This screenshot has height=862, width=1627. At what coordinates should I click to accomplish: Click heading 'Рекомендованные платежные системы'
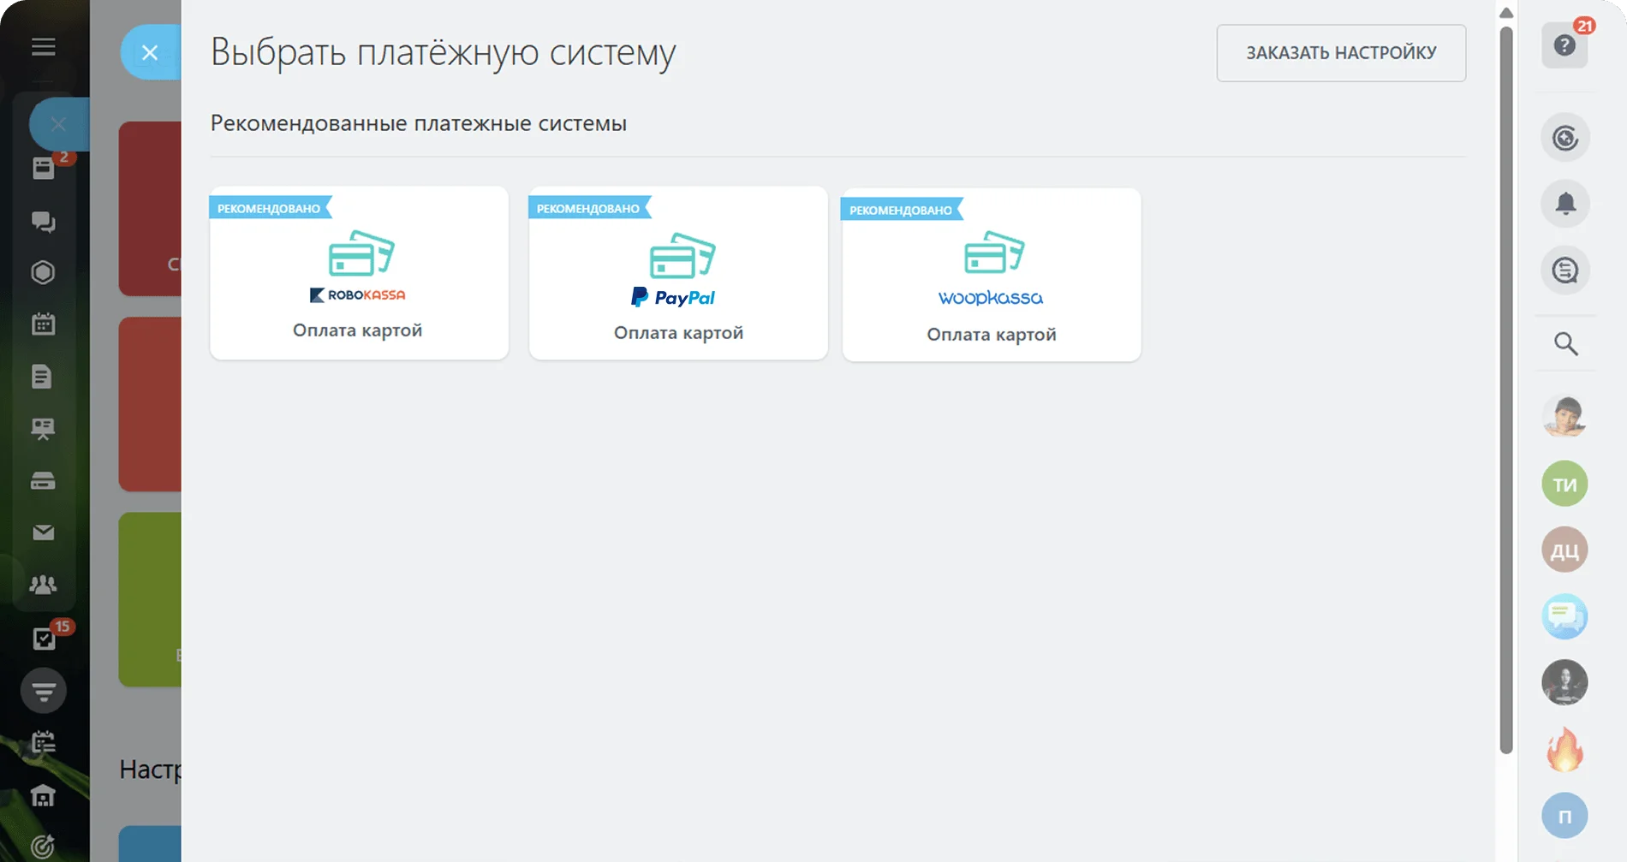(x=419, y=123)
